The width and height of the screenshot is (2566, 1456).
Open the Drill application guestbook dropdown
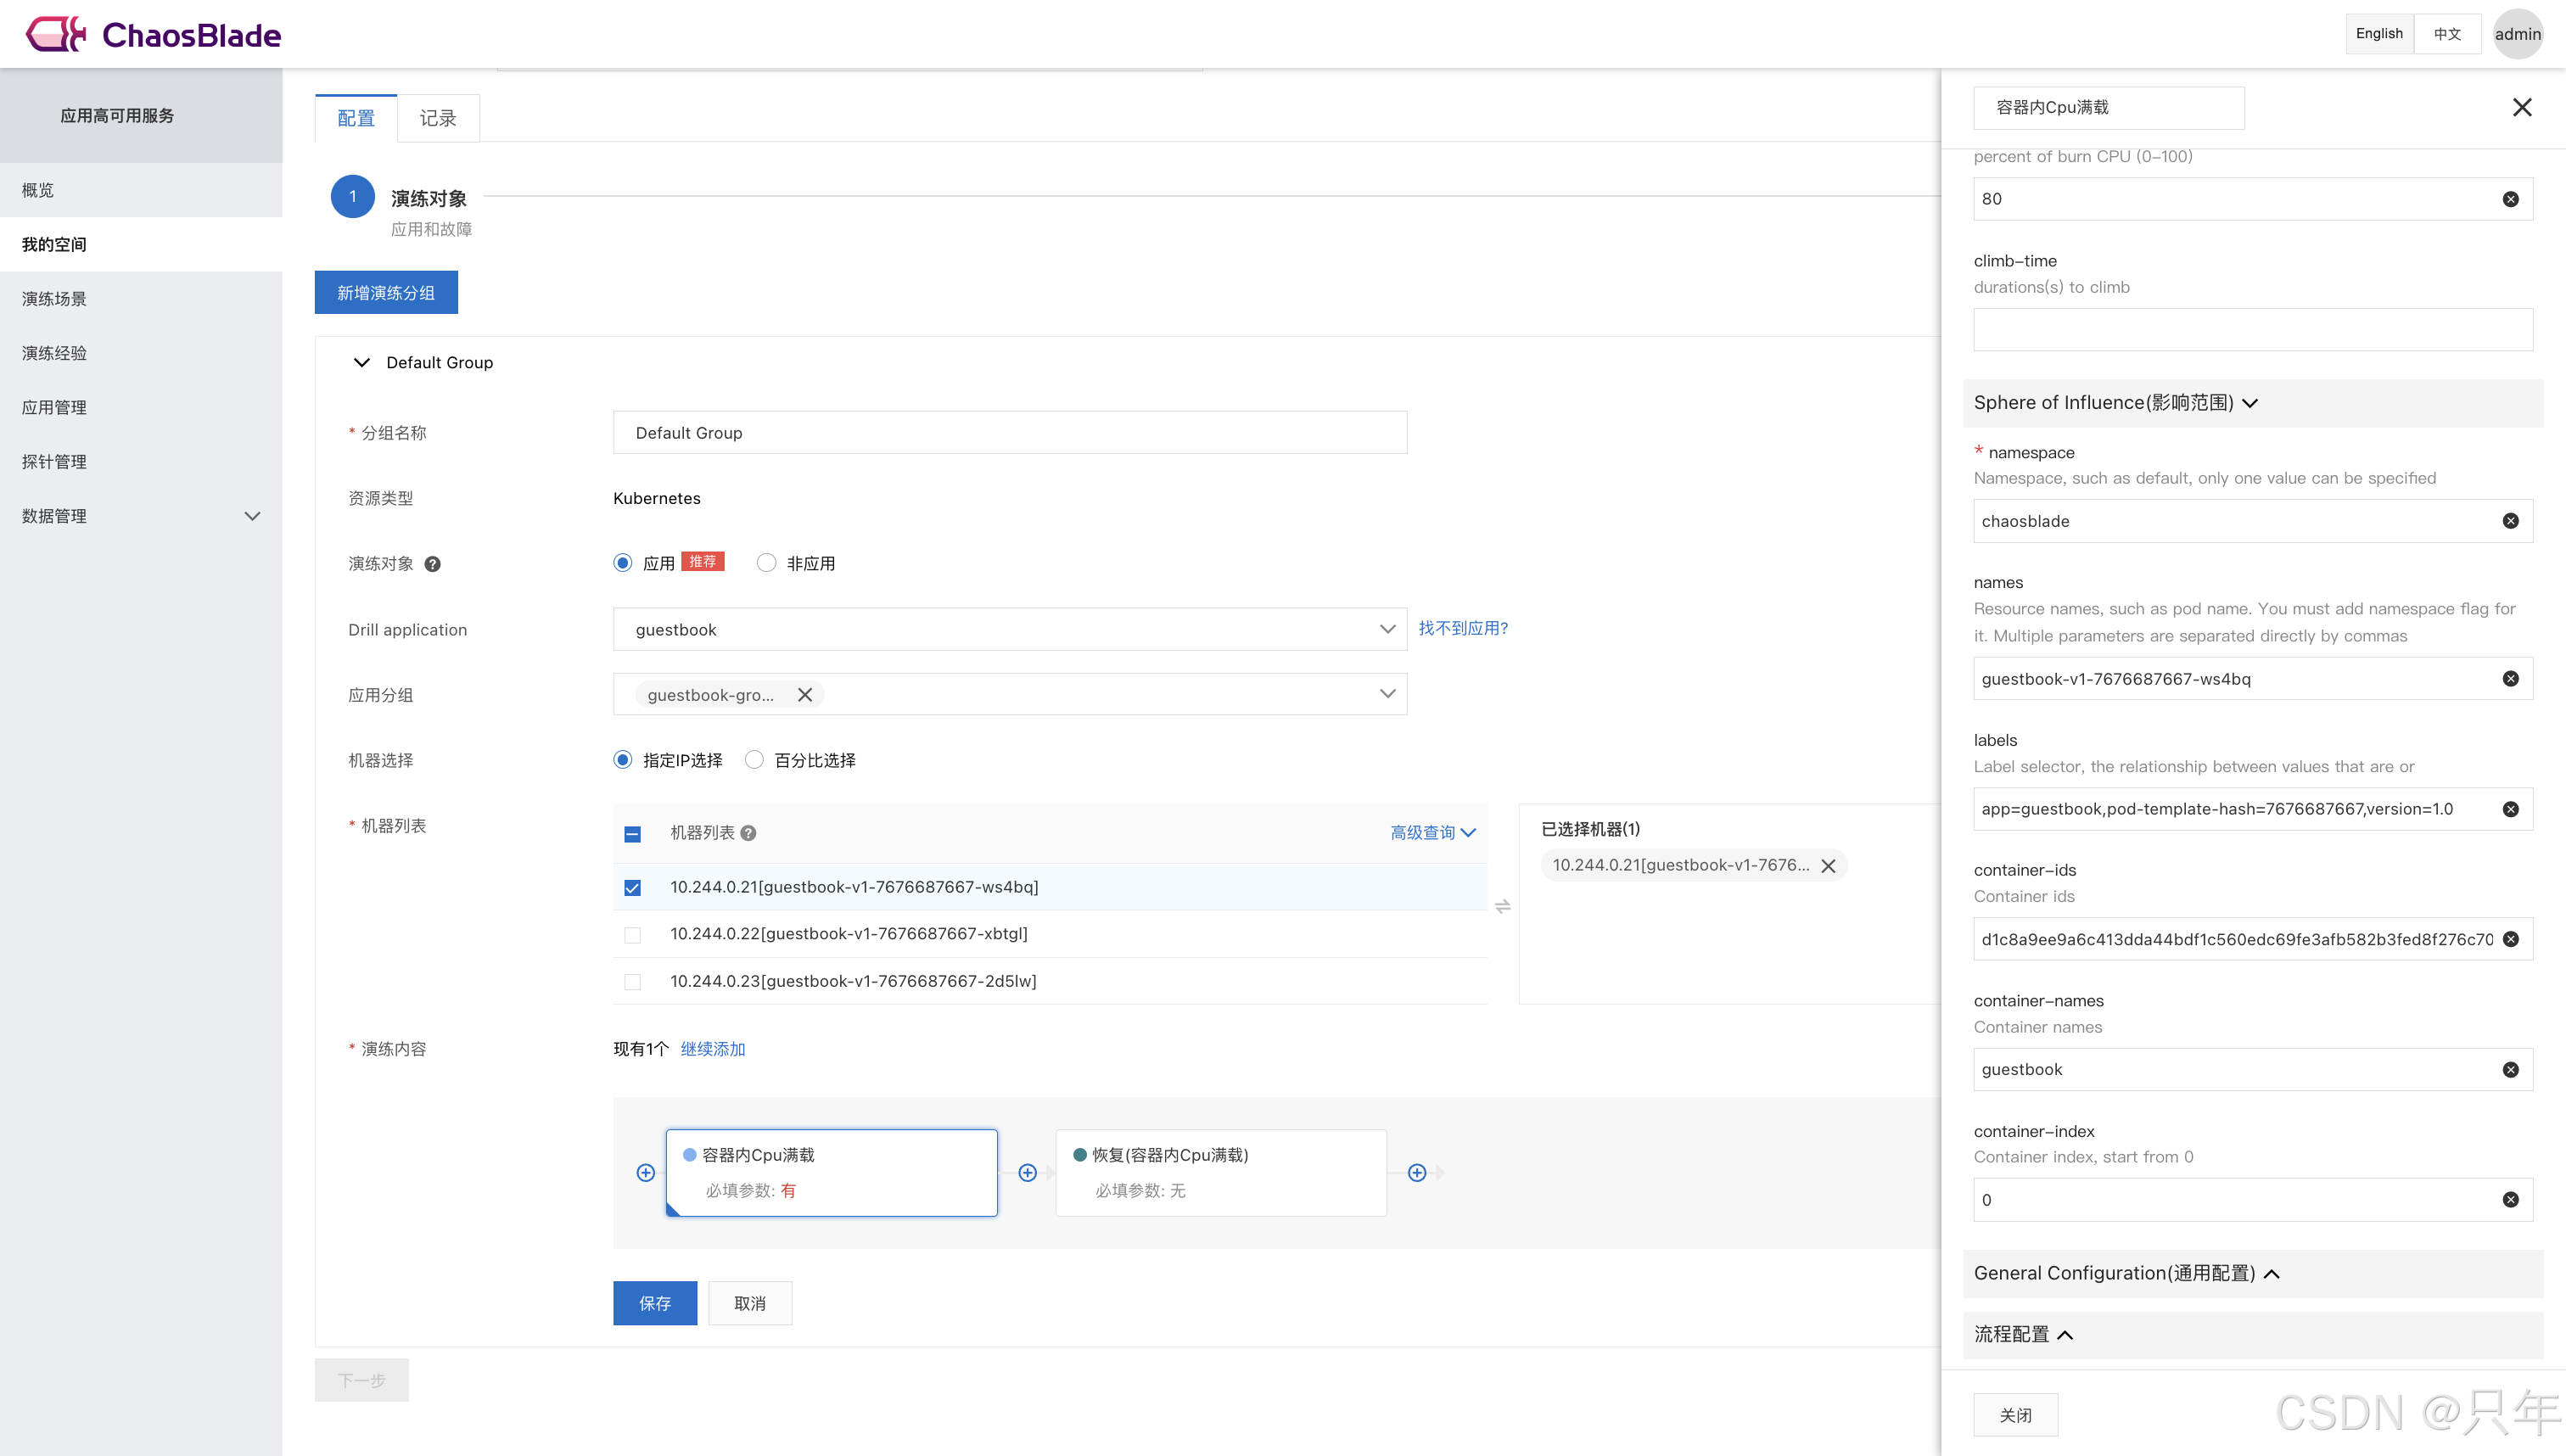[1009, 630]
